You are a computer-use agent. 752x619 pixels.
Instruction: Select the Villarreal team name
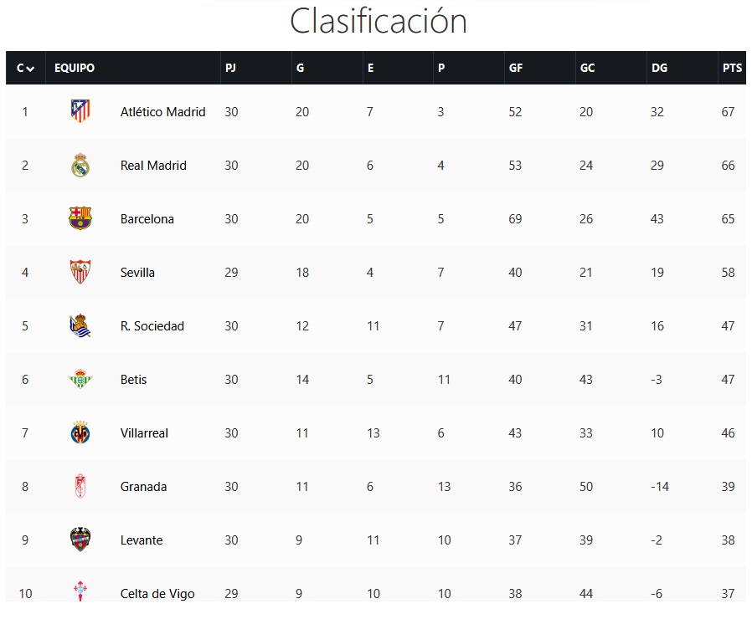click(x=144, y=433)
